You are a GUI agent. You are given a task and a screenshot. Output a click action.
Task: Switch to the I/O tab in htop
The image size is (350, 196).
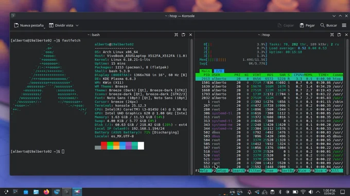[219, 71]
